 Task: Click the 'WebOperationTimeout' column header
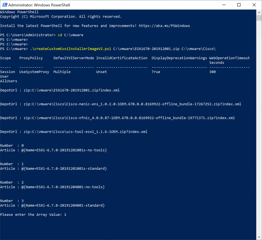coord(230,58)
